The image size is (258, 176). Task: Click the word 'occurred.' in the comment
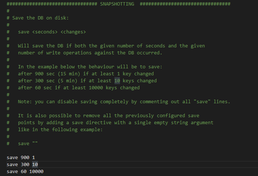pyautogui.click(x=149, y=53)
